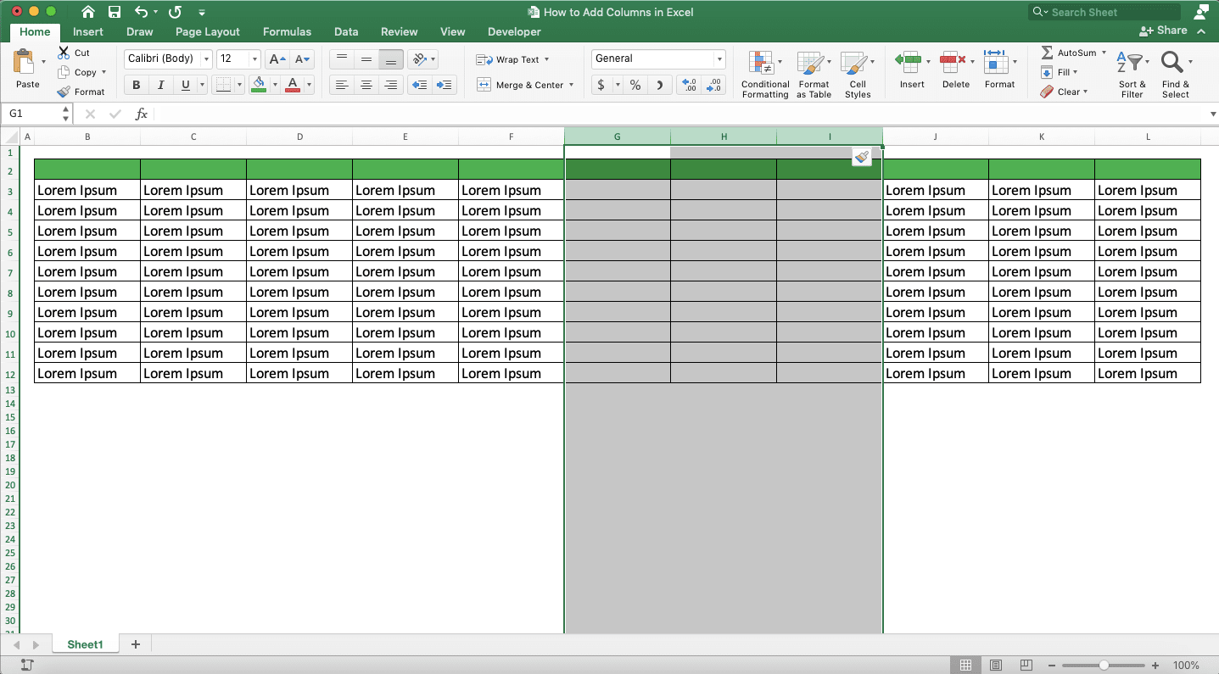The height and width of the screenshot is (674, 1219).
Task: Save the workbook with the floppy disk icon
Action: [x=115, y=12]
